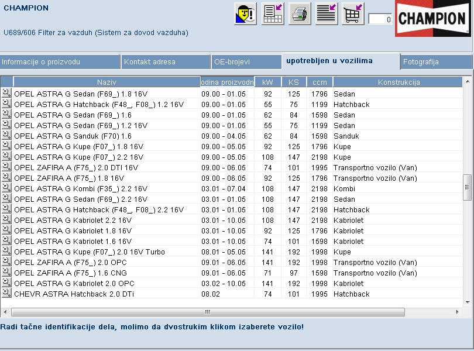Sort by the Godina proizvodnje column header

227,82
